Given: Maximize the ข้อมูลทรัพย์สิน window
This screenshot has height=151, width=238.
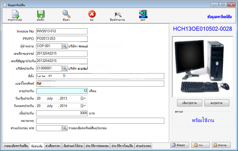Looking at the screenshot, I should [x=223, y=5].
